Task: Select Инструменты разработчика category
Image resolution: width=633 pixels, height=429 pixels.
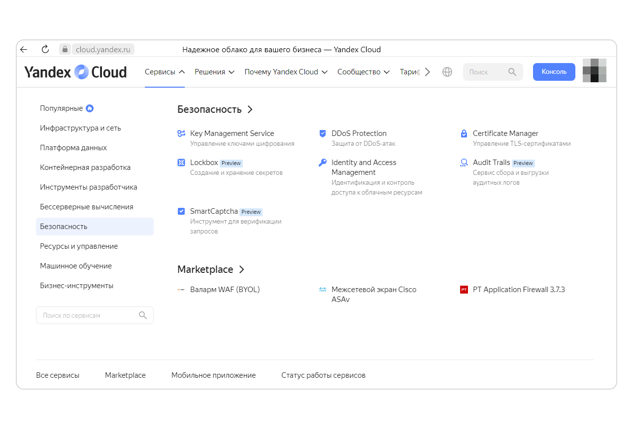Action: pyautogui.click(x=95, y=187)
